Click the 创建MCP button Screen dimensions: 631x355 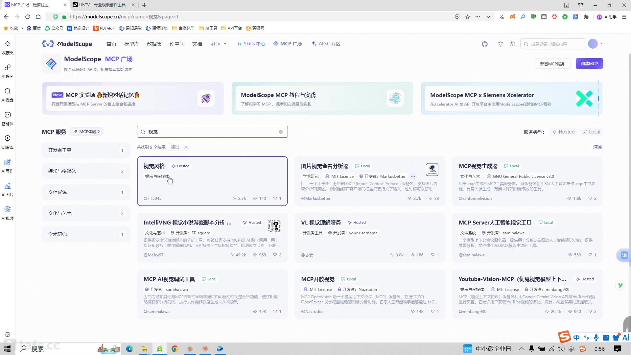pos(589,63)
